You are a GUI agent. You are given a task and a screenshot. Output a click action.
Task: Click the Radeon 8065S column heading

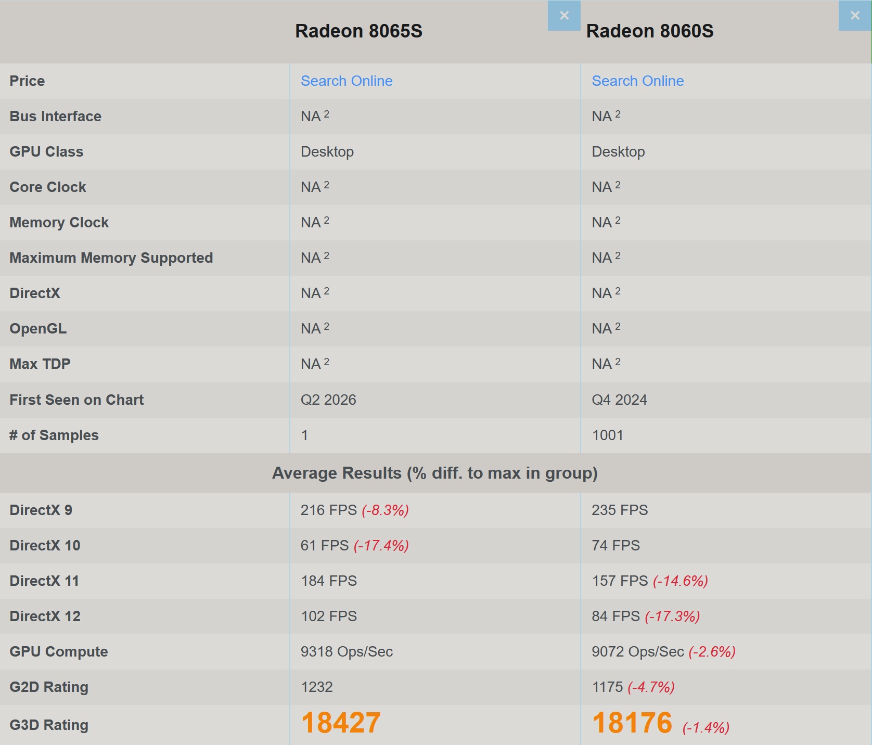[x=358, y=31]
